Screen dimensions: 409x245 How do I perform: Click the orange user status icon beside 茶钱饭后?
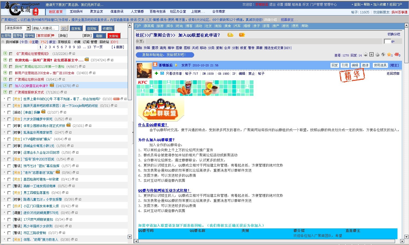click(155, 65)
